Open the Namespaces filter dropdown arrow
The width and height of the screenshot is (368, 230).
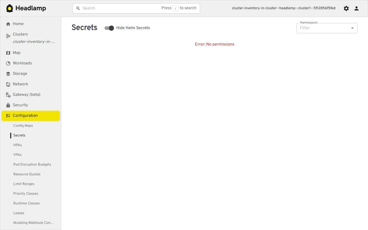click(x=352, y=28)
